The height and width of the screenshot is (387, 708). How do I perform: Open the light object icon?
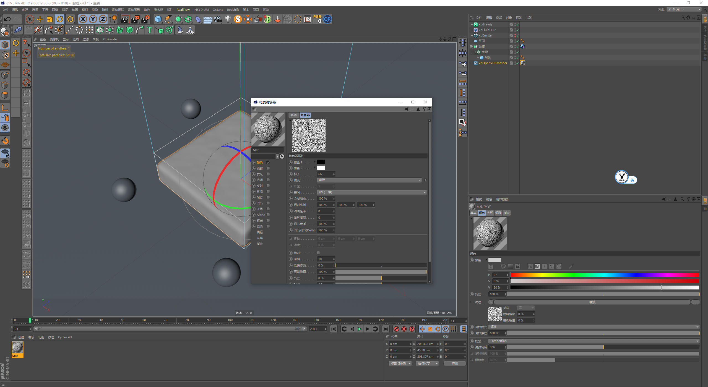(228, 19)
